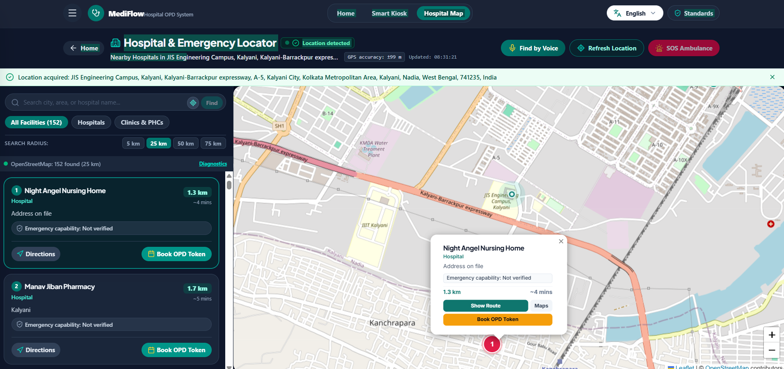The image size is (784, 369).
Task: Open the hamburger menu icon
Action: (72, 13)
